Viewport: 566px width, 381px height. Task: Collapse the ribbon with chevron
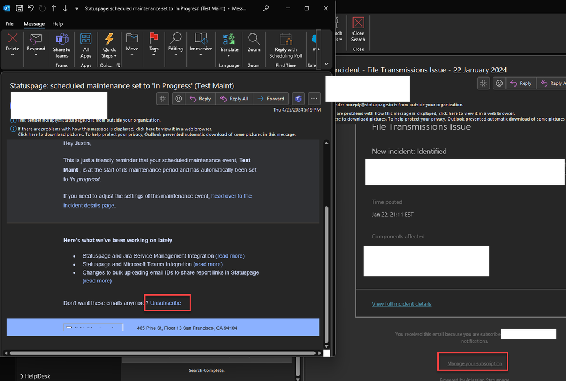coord(326,64)
